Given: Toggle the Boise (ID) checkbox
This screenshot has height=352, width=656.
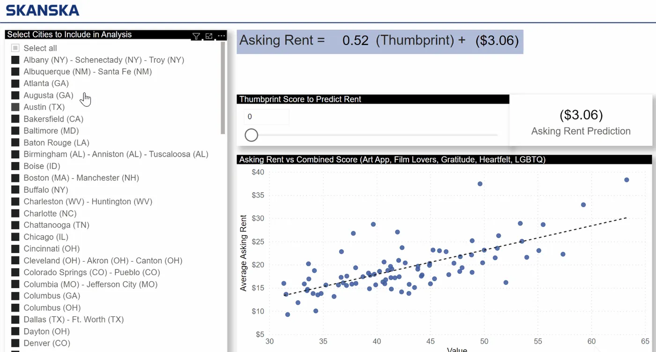Looking at the screenshot, I should click(x=15, y=166).
